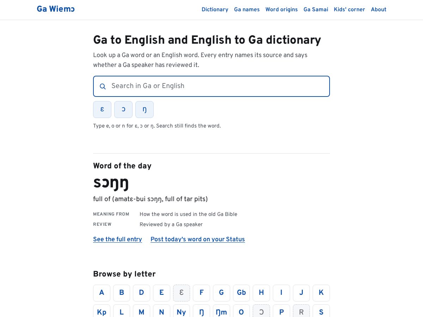Go to the Ga names page
This screenshot has height=317, width=423.
click(247, 10)
